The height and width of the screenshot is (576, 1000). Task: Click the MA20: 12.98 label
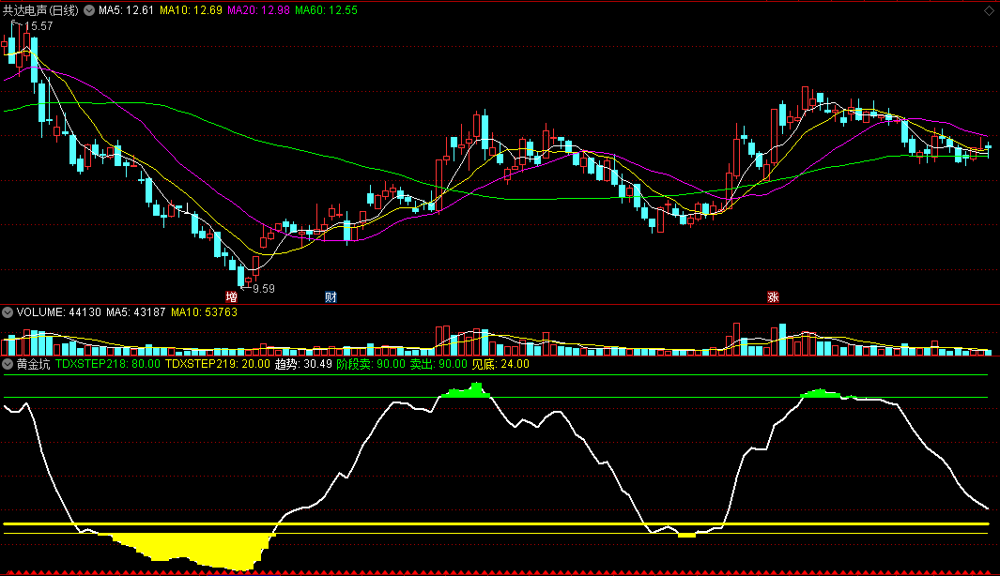[258, 10]
